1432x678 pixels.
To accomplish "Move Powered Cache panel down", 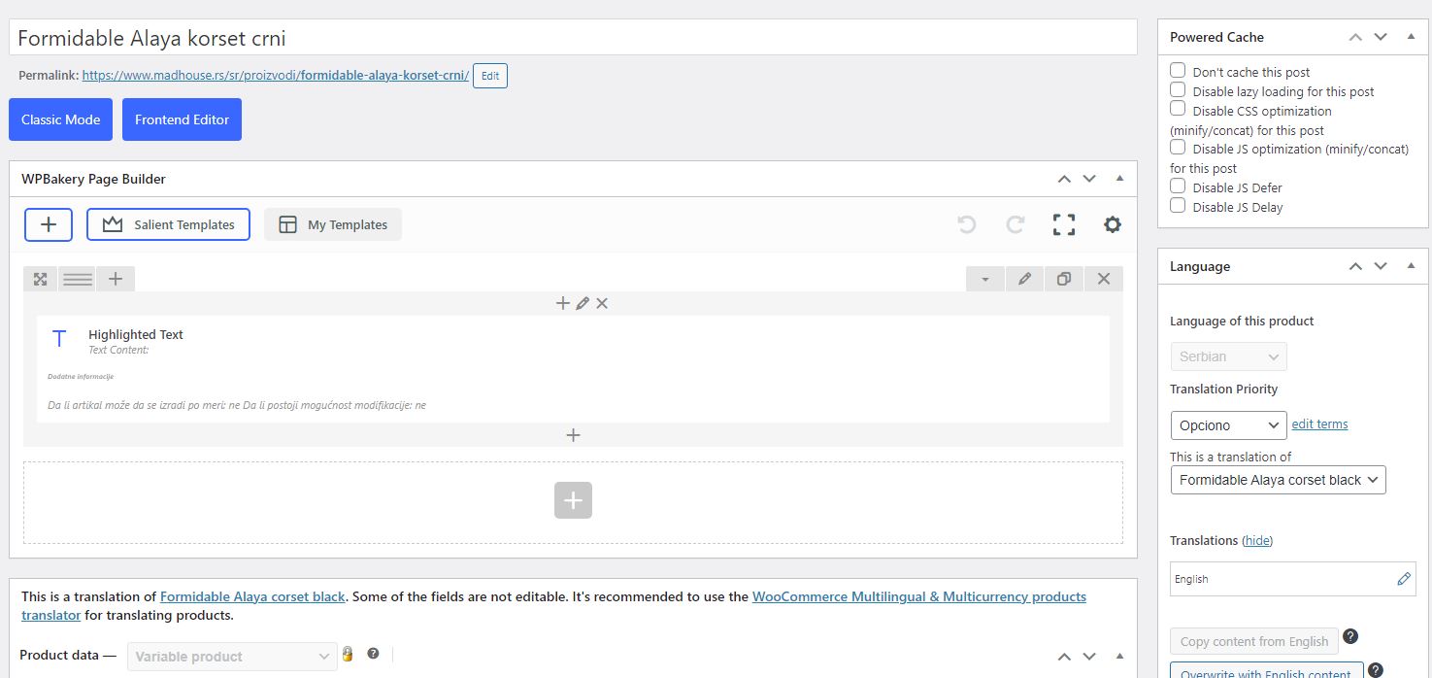I will tap(1381, 37).
